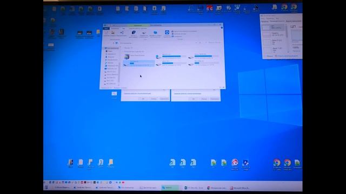Open the Options menu in Task Manager
The image size is (346, 194).
pyautogui.click(x=270, y=19)
